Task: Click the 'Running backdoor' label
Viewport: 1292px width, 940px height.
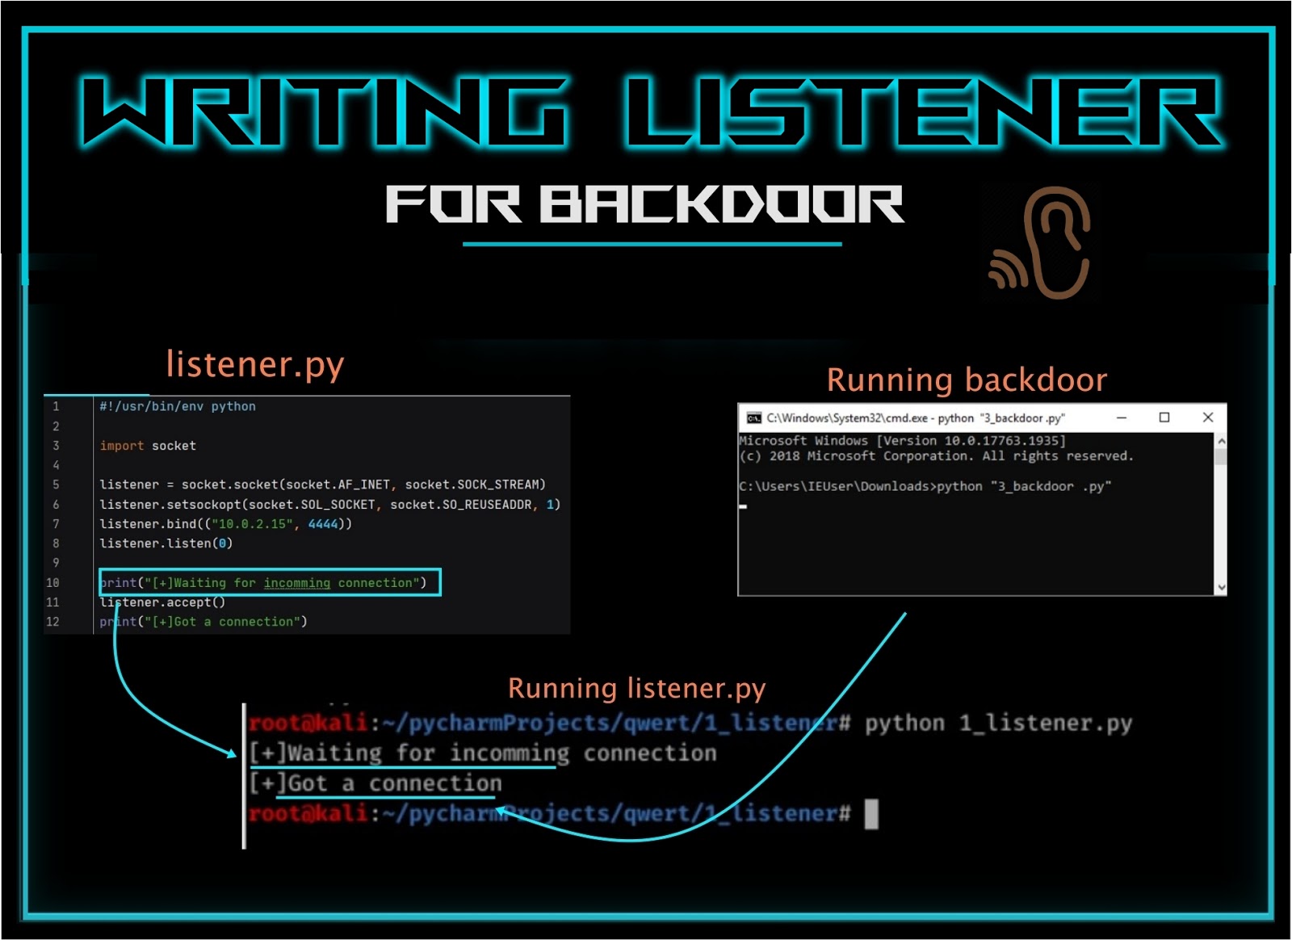Action: [x=967, y=380]
